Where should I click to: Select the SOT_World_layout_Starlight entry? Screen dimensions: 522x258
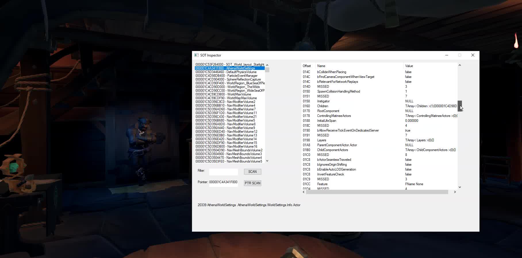pos(229,64)
